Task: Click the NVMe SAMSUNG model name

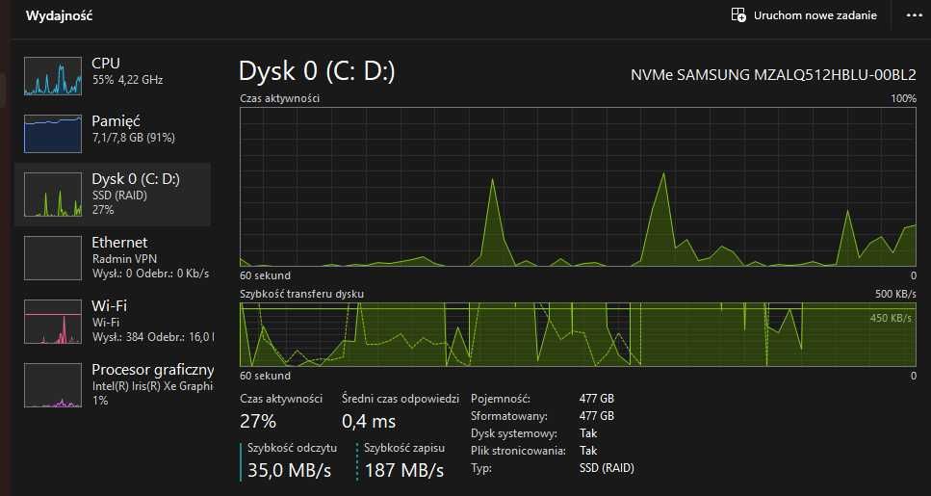Action: tap(773, 75)
